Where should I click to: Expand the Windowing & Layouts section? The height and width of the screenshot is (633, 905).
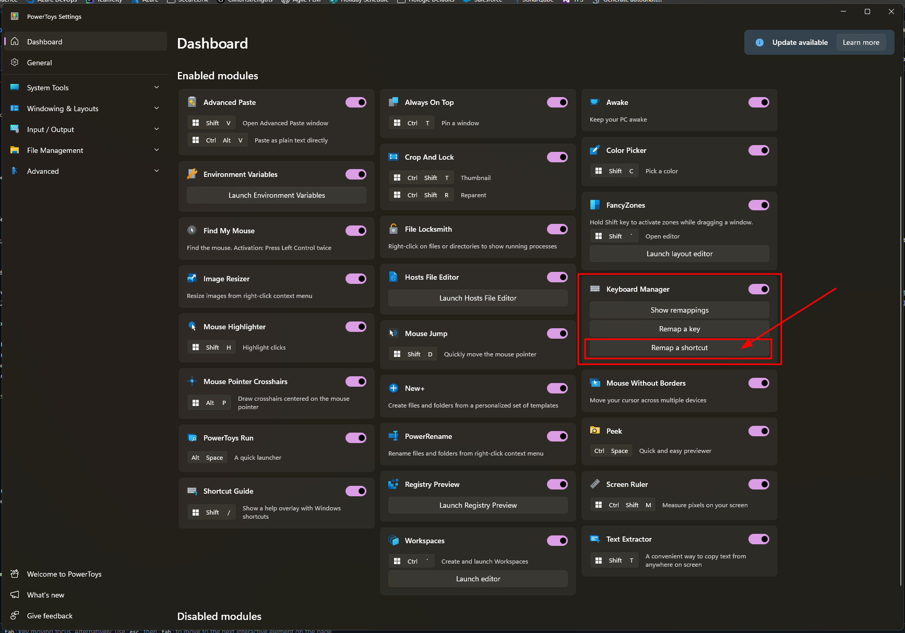pos(86,109)
